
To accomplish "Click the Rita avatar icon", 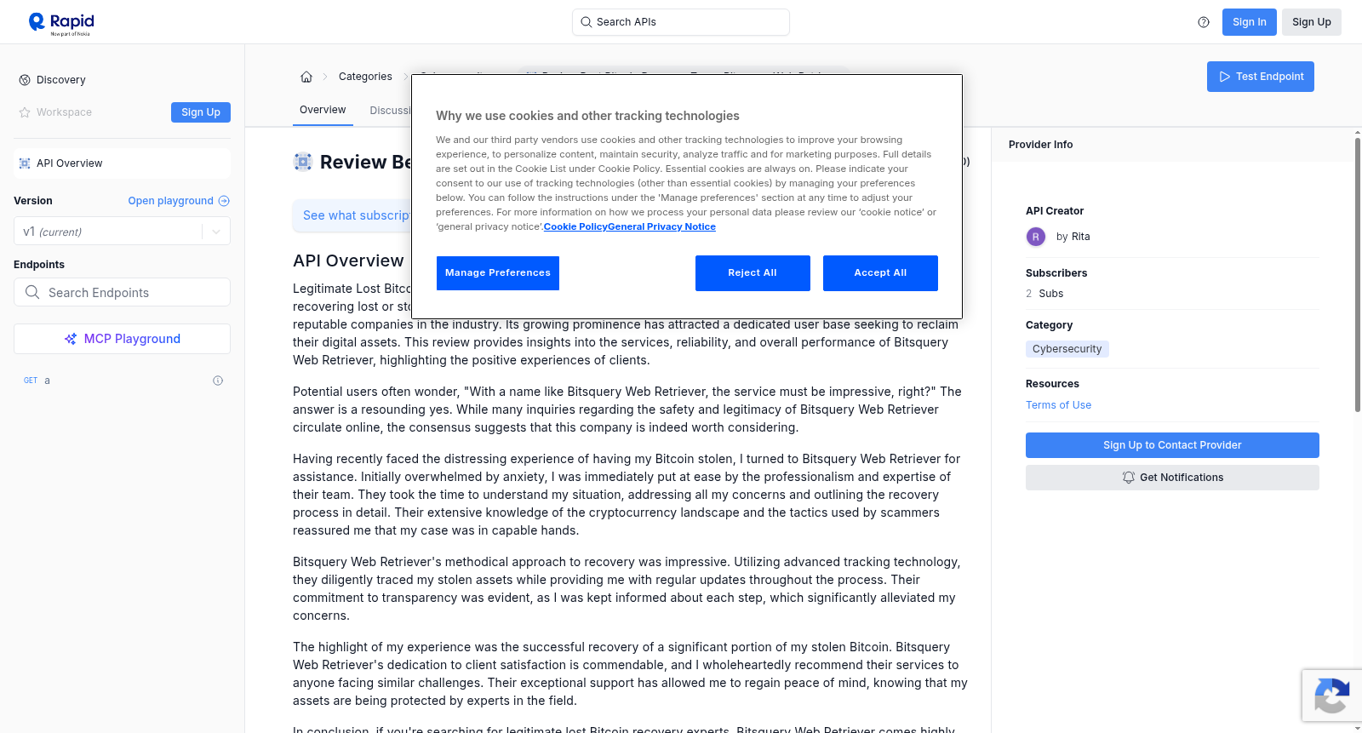I will [x=1036, y=237].
